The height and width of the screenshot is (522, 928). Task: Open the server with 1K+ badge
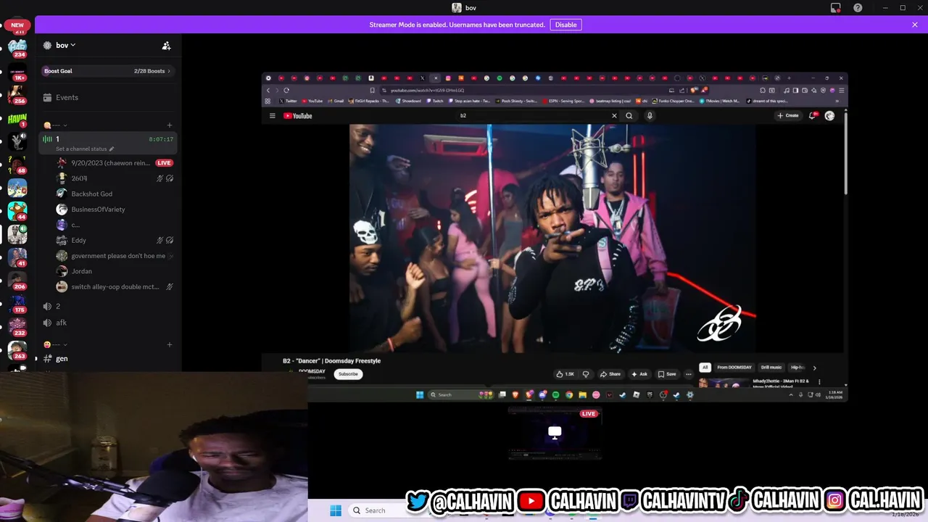tap(17, 72)
